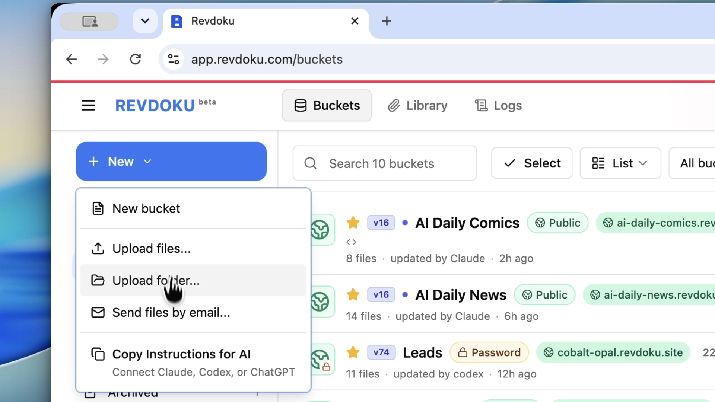Open site information icon in address bar
The height and width of the screenshot is (402, 715).
[x=174, y=59]
